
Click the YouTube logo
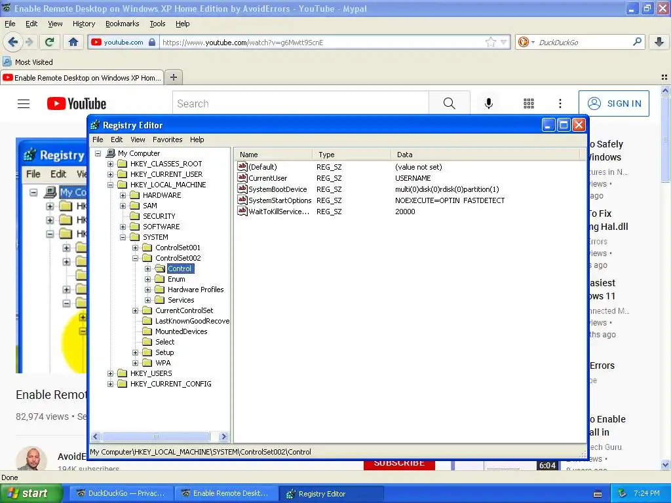click(77, 103)
